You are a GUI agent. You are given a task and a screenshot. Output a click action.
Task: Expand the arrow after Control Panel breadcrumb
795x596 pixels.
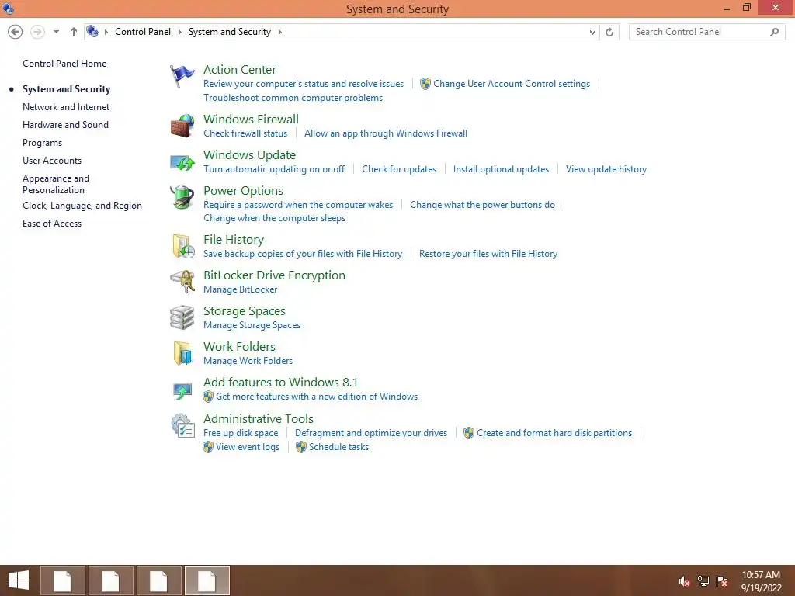(x=179, y=32)
